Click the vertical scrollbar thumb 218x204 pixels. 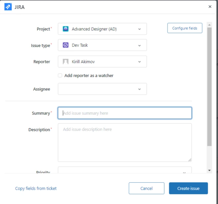[209, 87]
